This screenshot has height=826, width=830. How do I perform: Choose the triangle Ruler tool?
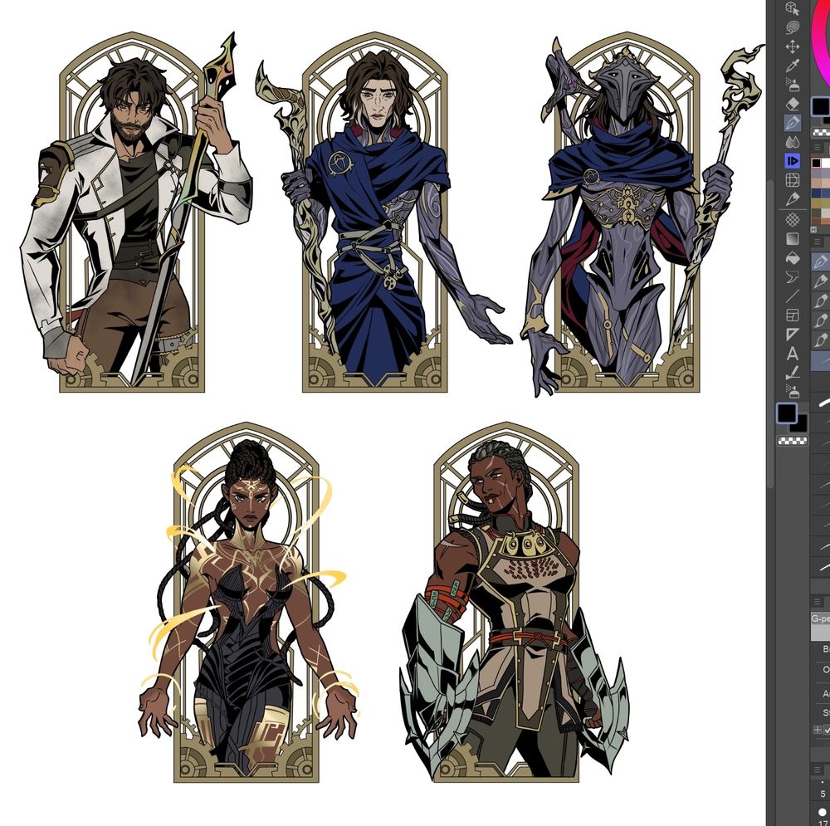[792, 334]
